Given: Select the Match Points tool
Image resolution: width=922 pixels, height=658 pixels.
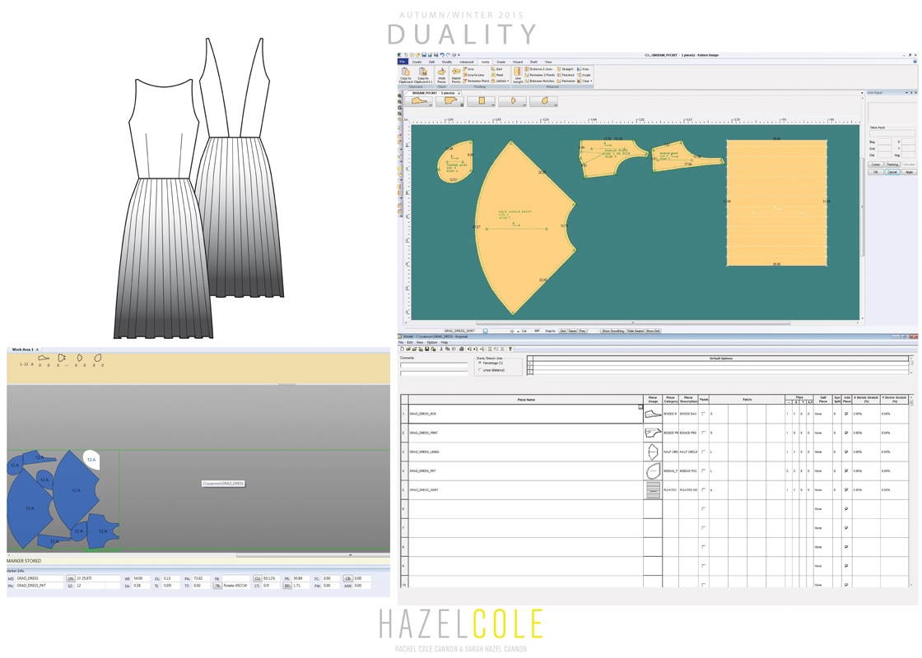Looking at the screenshot, I should point(456,75).
